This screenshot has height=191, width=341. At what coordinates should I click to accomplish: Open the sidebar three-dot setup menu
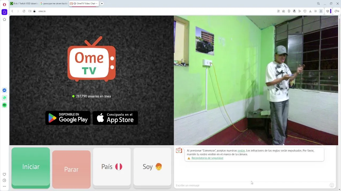(x=4, y=186)
